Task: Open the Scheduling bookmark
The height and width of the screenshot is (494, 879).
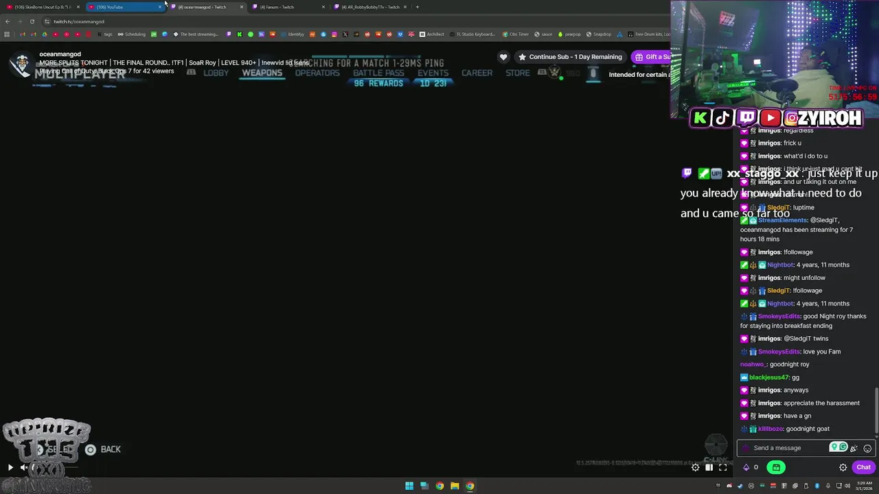Action: pyautogui.click(x=132, y=34)
